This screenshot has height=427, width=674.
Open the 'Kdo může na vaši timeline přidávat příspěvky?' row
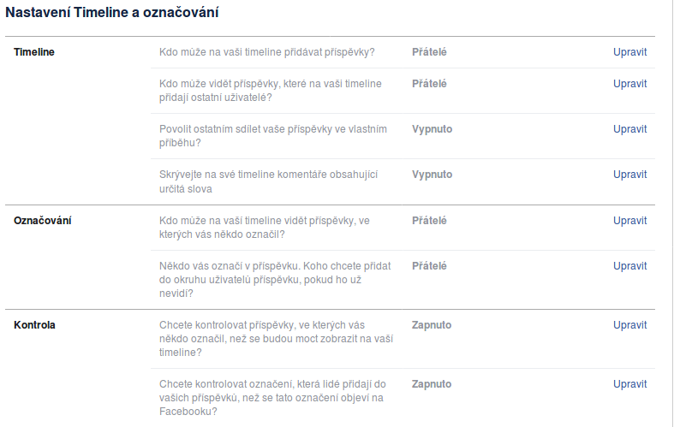(266, 52)
